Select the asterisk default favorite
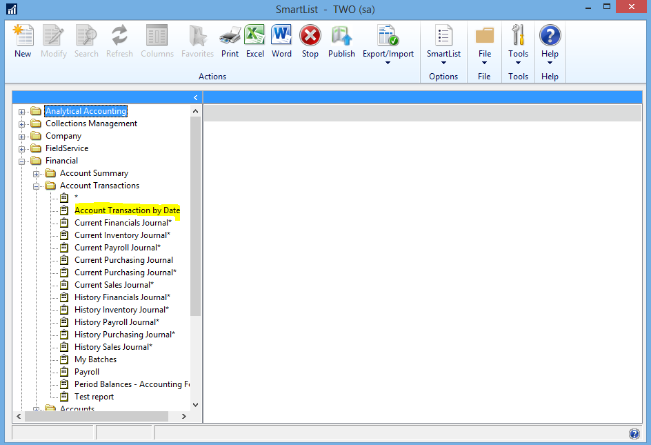This screenshot has width=651, height=445. (76, 198)
